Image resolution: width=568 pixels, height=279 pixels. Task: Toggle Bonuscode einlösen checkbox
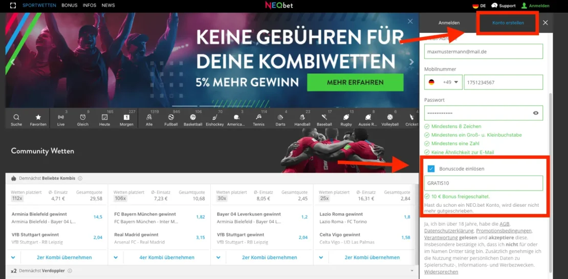[431, 168]
